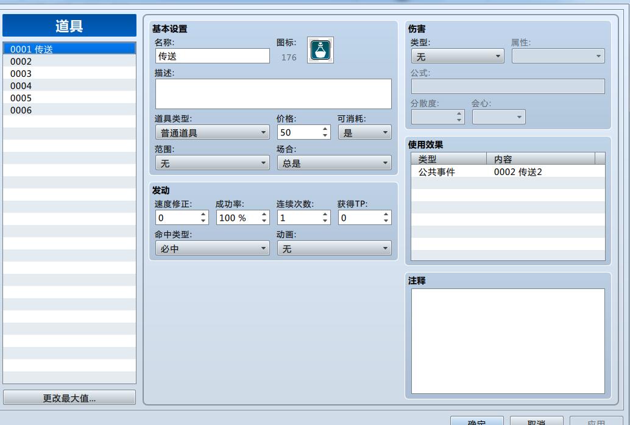Click the 类型 column header in 使用效果
This screenshot has width=630, height=425.
[449, 159]
